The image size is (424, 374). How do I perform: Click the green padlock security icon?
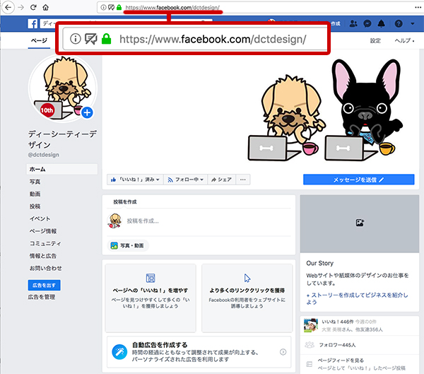click(119, 7)
